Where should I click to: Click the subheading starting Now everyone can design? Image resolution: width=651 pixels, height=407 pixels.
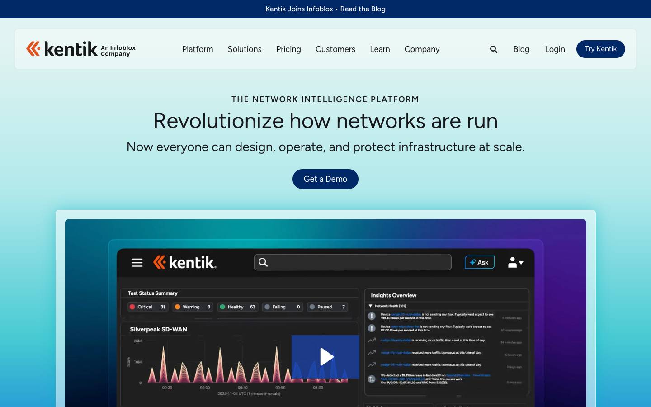coord(325,147)
